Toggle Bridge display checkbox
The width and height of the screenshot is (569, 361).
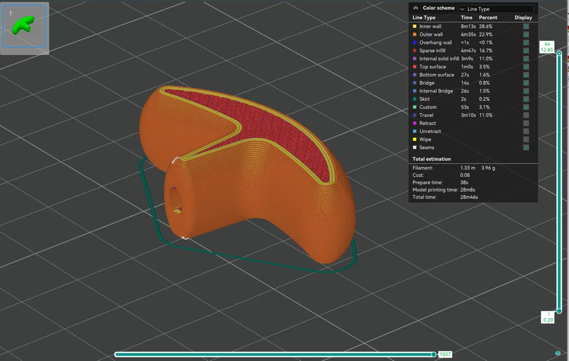click(x=526, y=83)
